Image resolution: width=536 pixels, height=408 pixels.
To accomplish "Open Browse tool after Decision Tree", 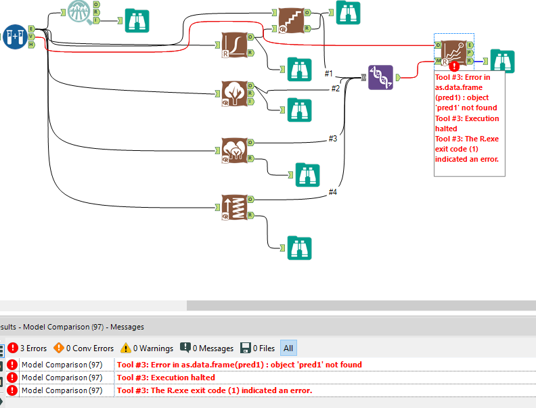I will [x=299, y=110].
